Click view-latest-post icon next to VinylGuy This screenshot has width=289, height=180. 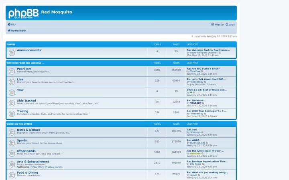(x=202, y=71)
